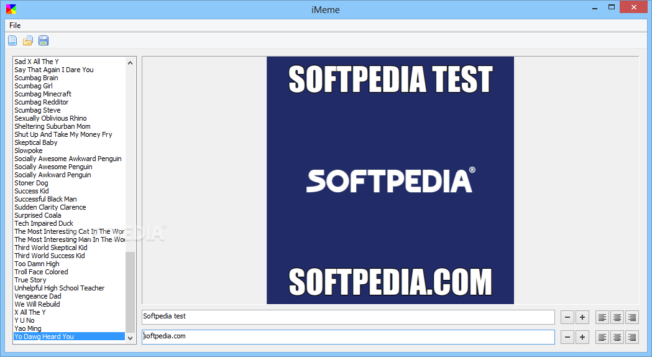
Task: Center-align the bottom text
Action: (x=617, y=337)
